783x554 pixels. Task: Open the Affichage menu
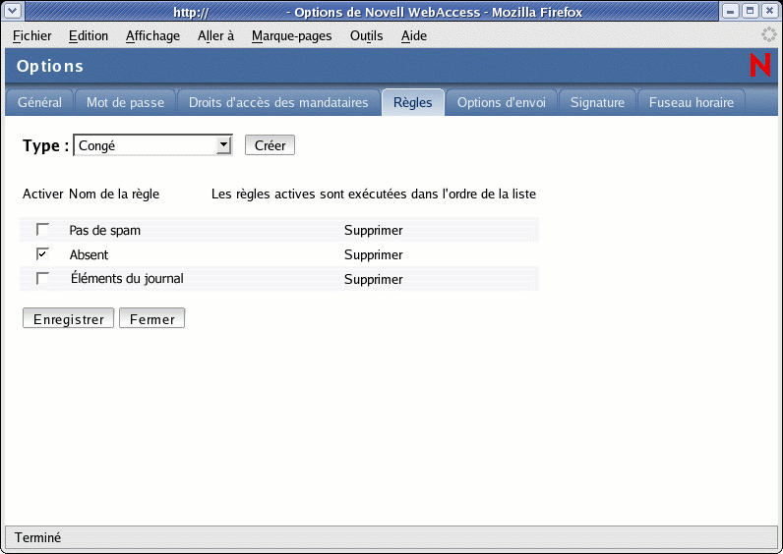tap(152, 36)
